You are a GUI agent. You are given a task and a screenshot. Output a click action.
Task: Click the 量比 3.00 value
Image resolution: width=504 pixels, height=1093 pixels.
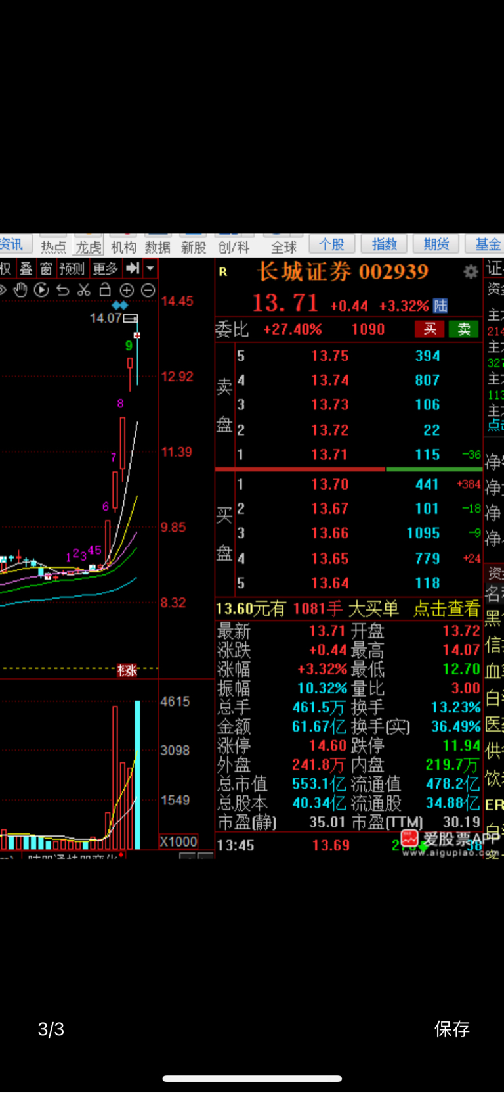(x=465, y=689)
